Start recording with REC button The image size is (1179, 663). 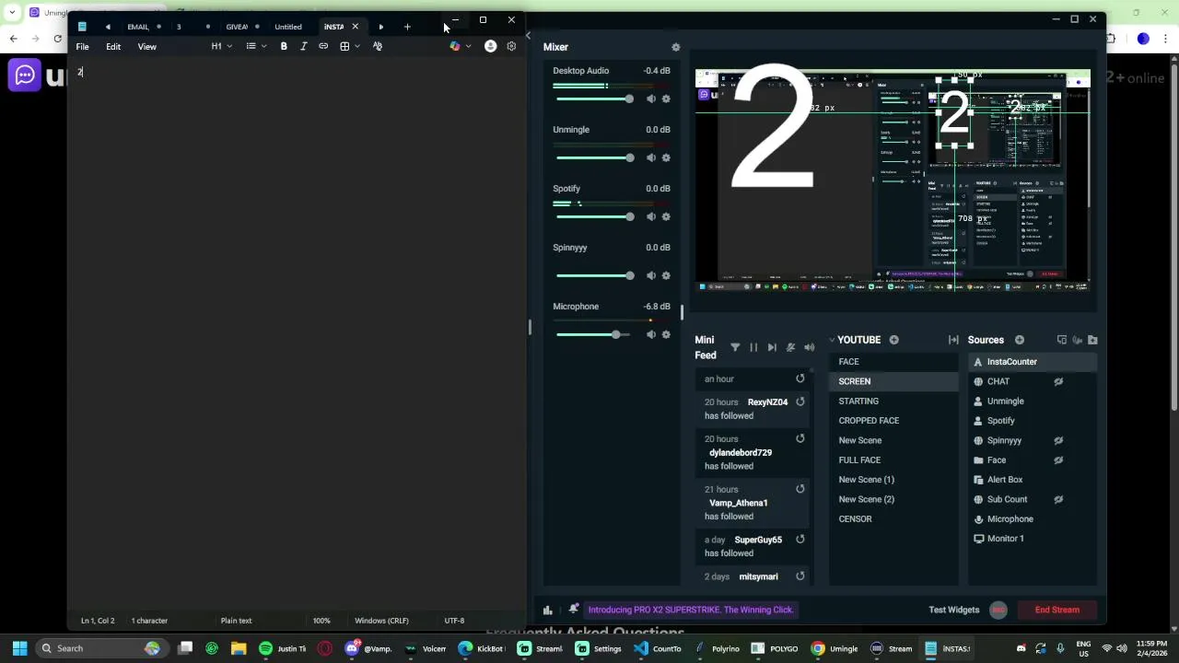998,610
